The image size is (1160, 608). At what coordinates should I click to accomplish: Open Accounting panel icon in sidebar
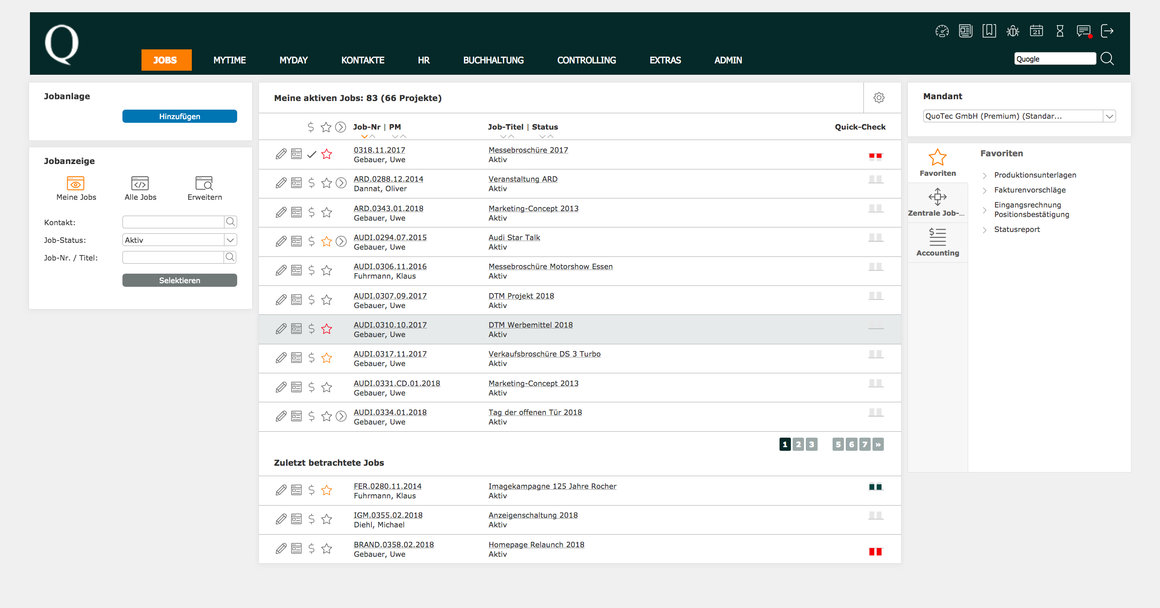[937, 237]
